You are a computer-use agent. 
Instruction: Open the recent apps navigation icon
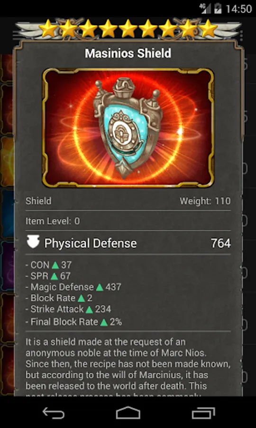coord(203,413)
